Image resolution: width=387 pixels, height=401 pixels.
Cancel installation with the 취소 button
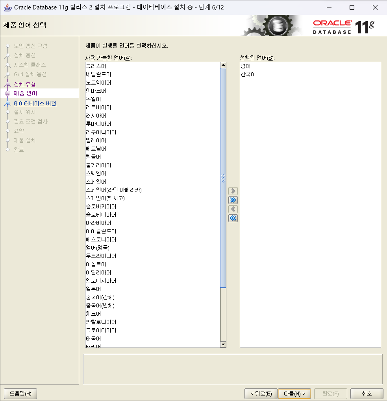point(367,394)
